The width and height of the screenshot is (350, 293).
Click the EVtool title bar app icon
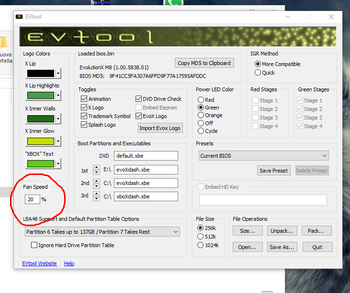19,17
